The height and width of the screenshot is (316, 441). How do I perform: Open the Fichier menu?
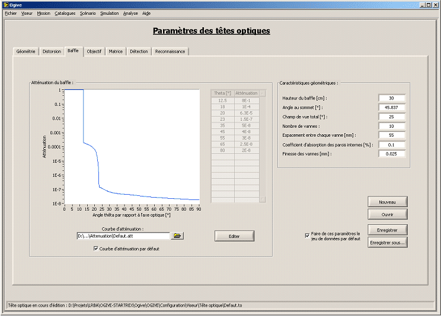[11, 13]
